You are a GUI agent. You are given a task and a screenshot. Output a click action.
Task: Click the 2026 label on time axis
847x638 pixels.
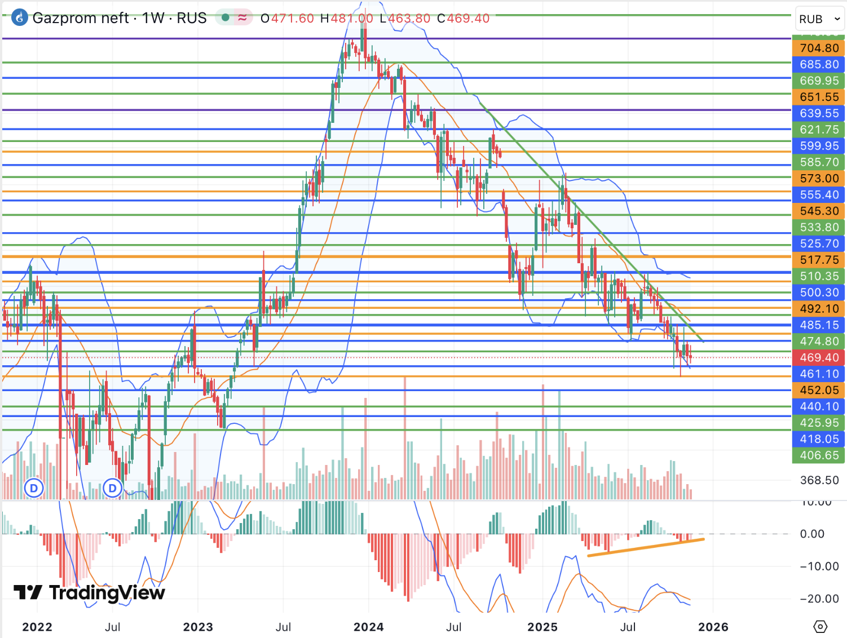pos(713,627)
